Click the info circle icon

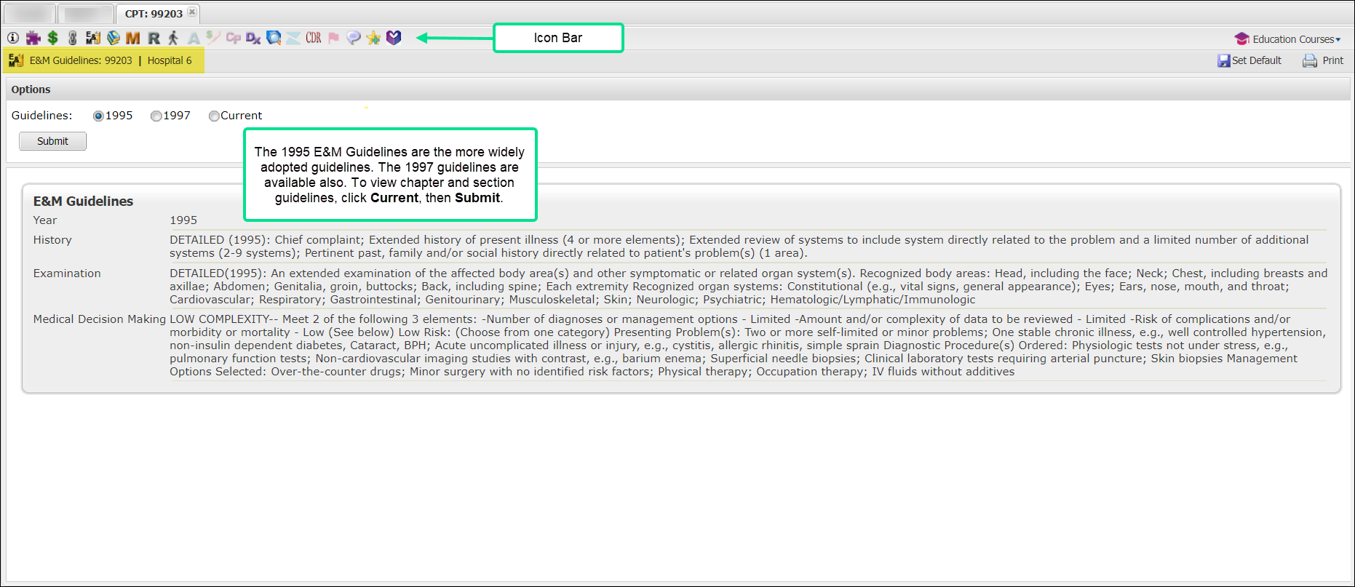click(x=13, y=38)
